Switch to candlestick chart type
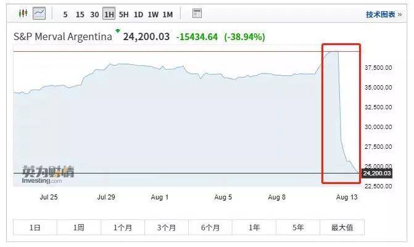414x247 pixels. pos(23,13)
